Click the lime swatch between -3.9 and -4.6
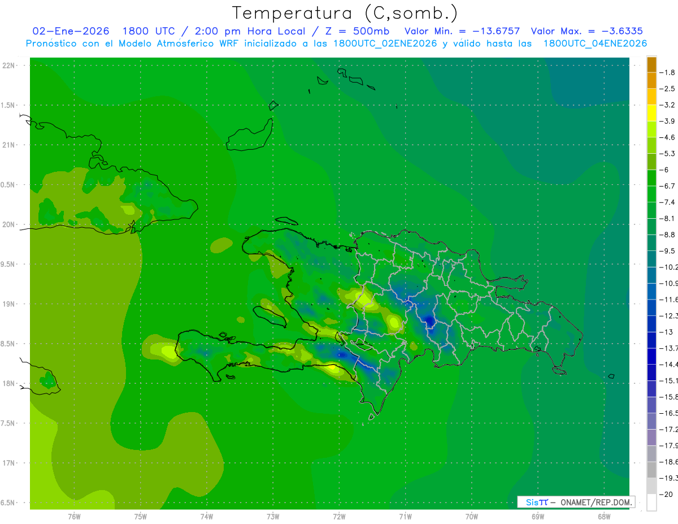Screen dimensions: 678x524 pyautogui.click(x=651, y=129)
